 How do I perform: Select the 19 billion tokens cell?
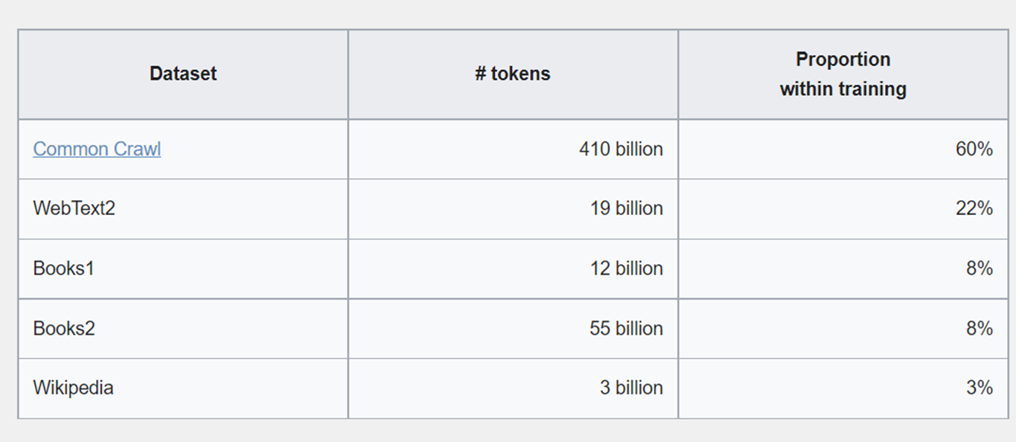[513, 208]
